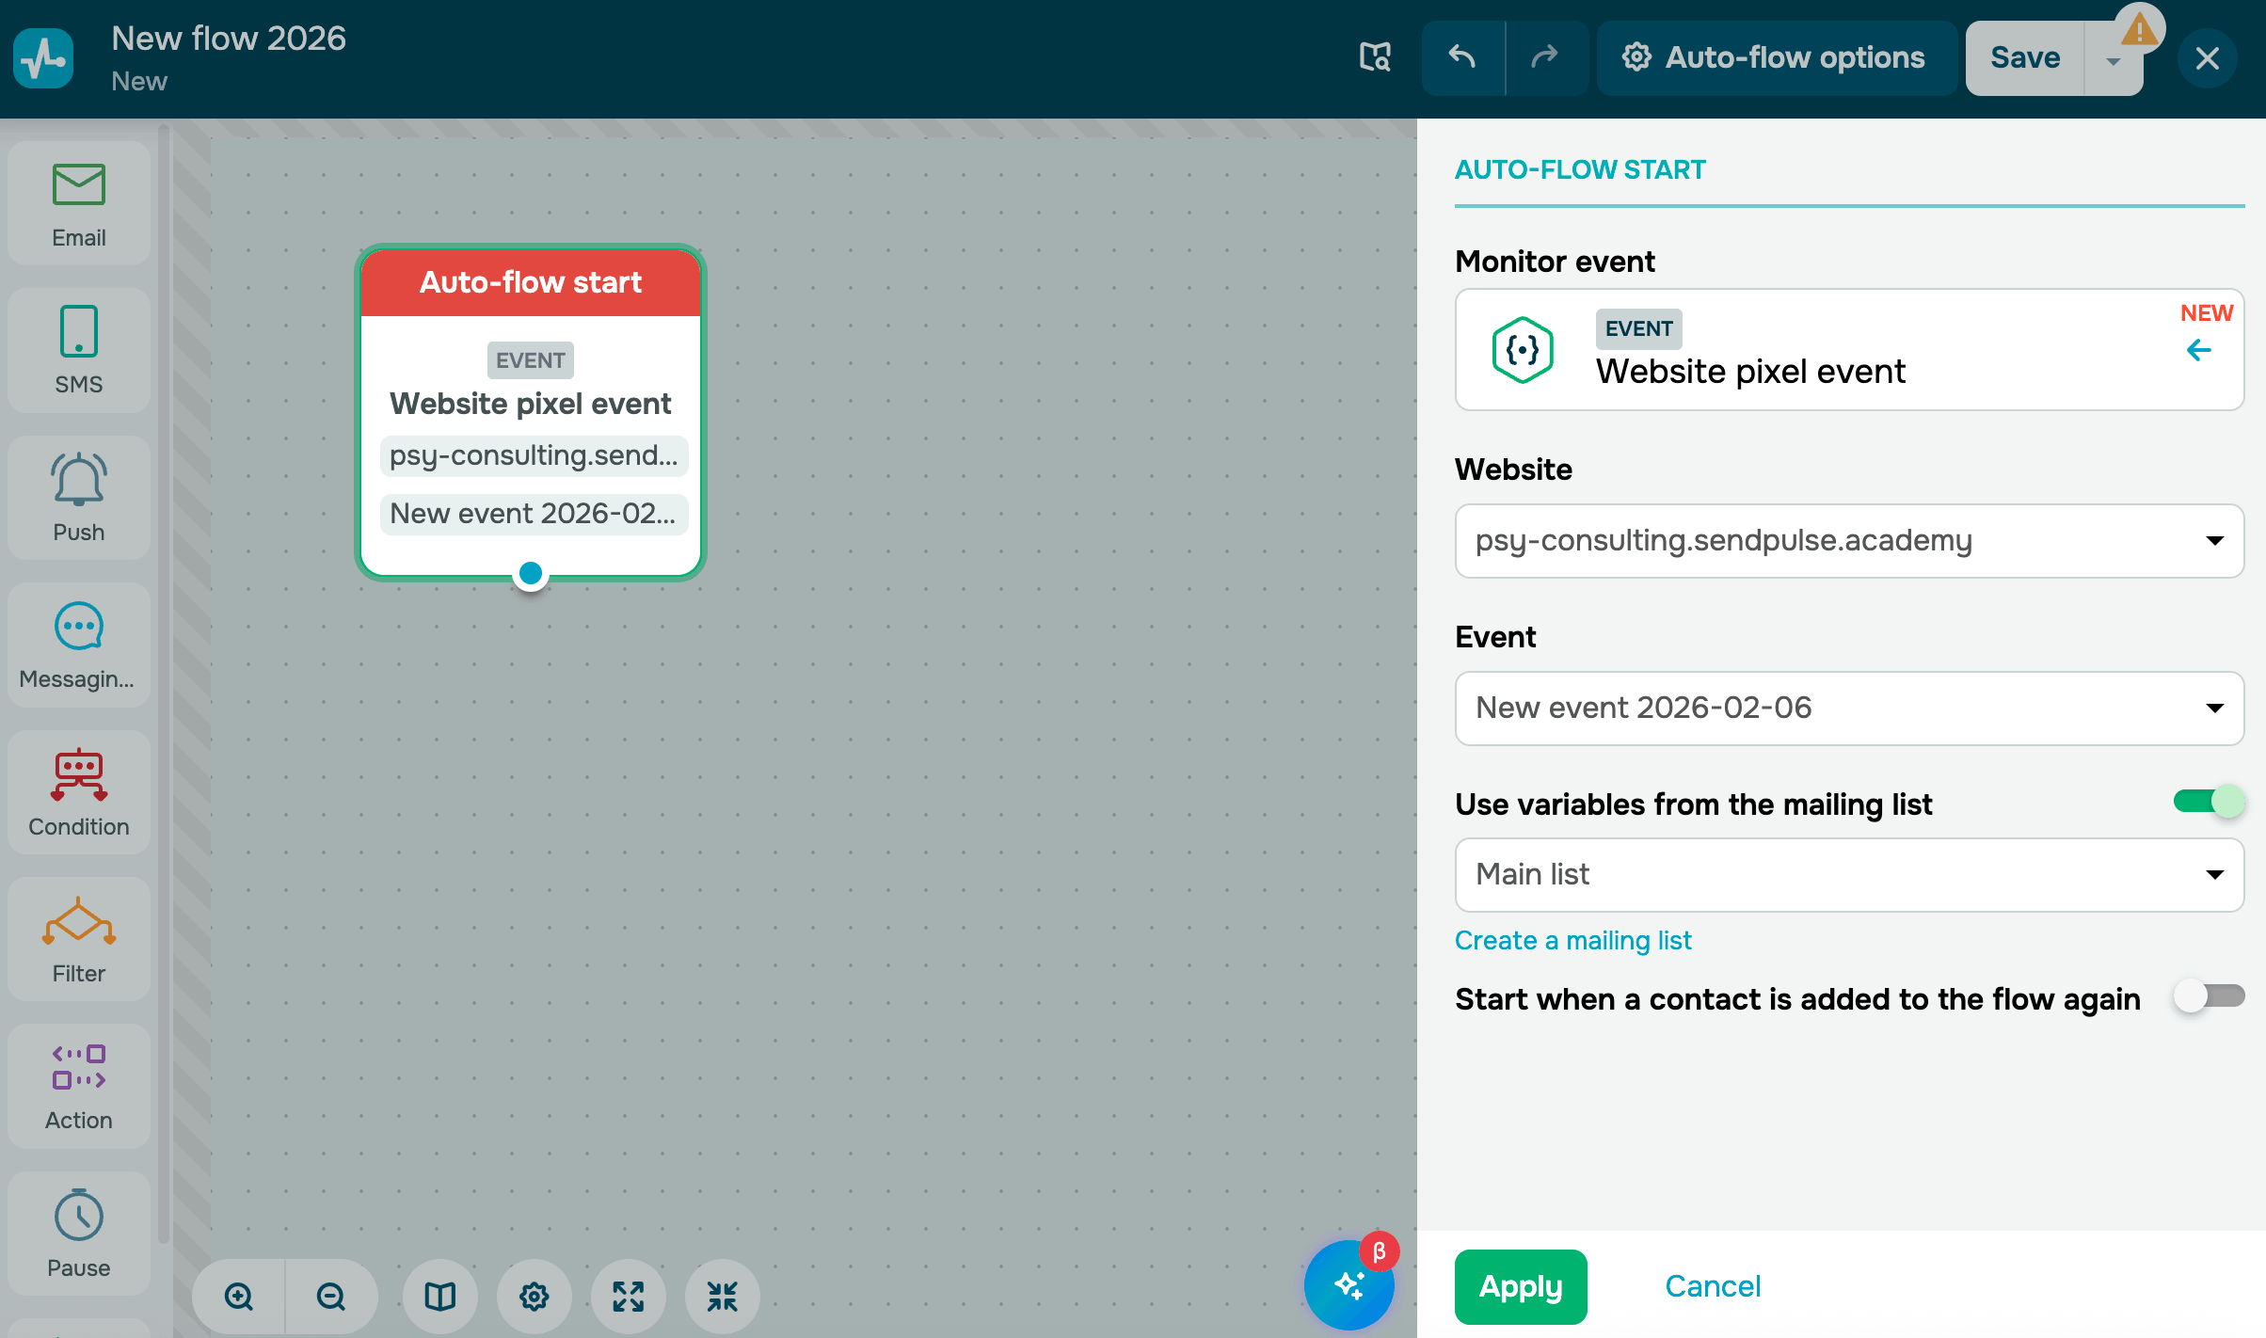Add an Email element from sidebar

(79, 203)
